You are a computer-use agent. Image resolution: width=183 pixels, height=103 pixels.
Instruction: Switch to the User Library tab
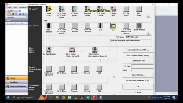tap(17, 82)
